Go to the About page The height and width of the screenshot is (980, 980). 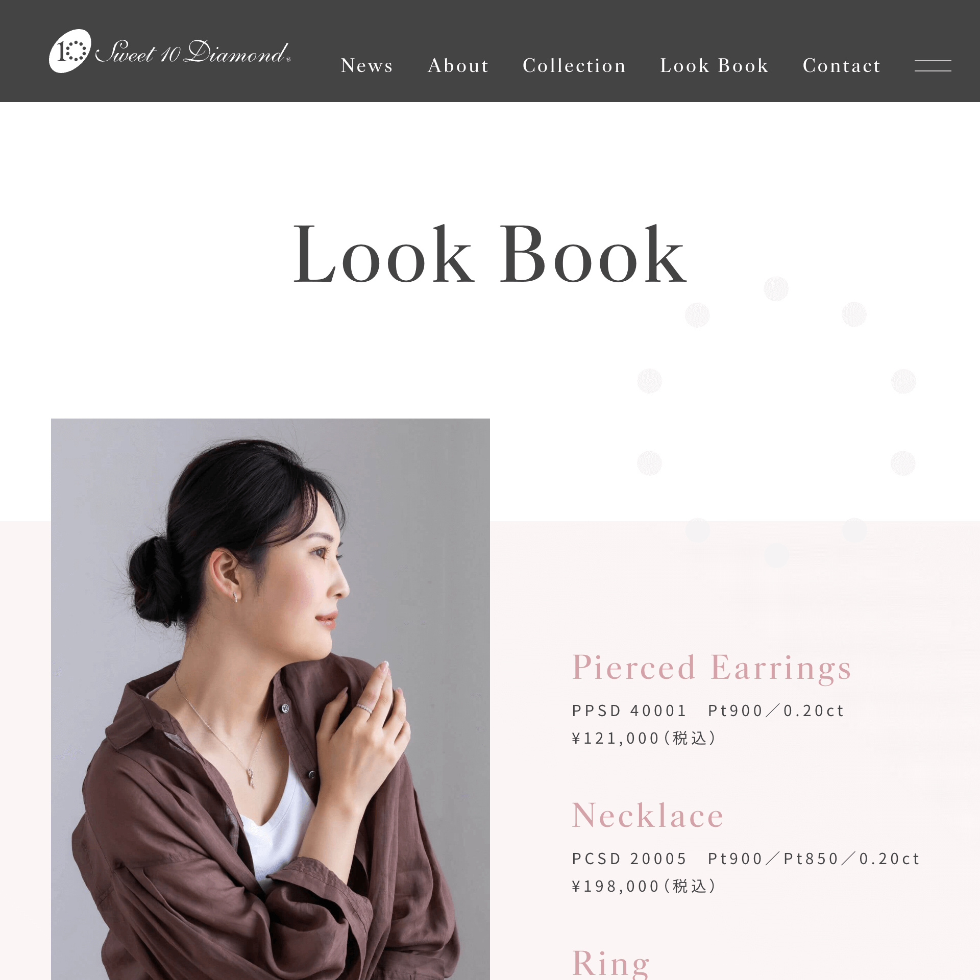(x=458, y=65)
